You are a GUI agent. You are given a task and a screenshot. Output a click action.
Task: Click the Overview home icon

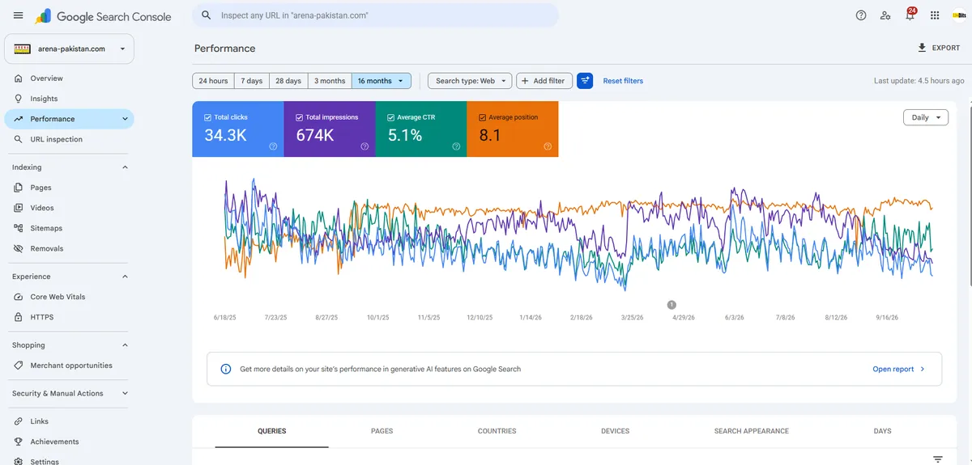[19, 78]
